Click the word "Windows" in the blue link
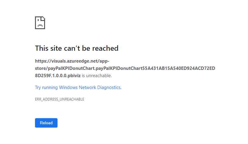This screenshot has height=144, width=248. pyautogui.click(x=68, y=87)
